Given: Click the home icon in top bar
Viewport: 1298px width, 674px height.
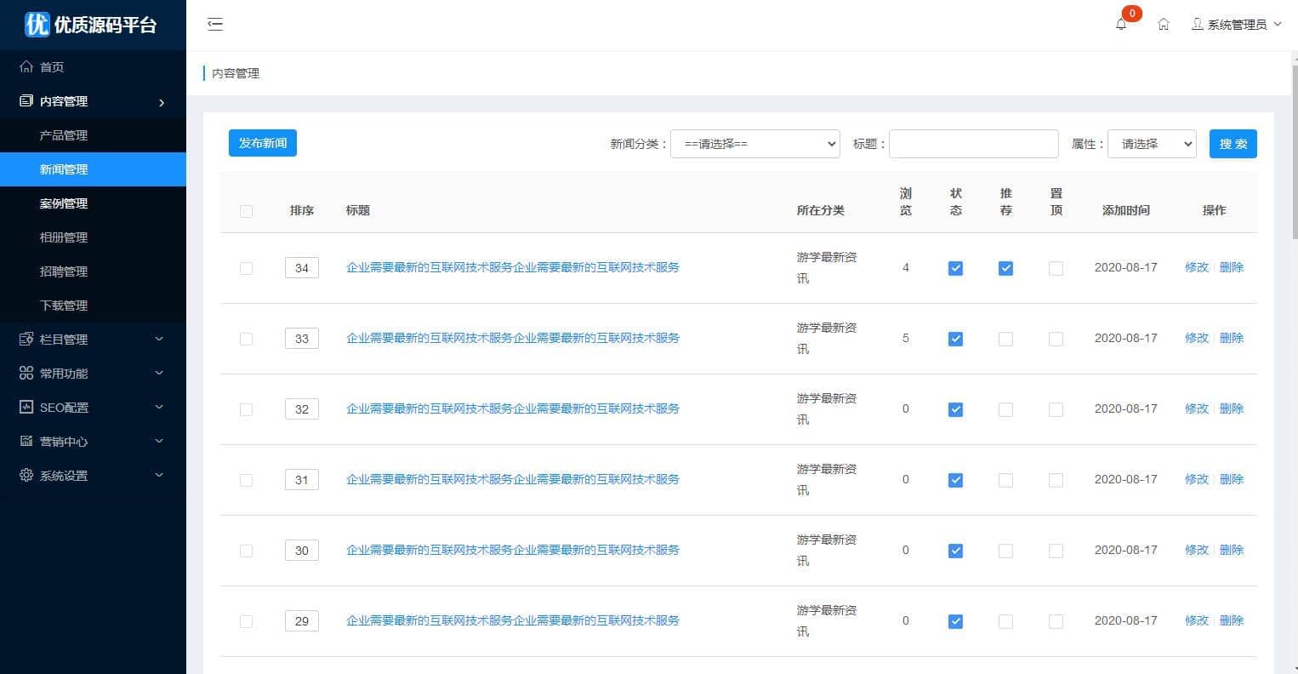Looking at the screenshot, I should [1164, 25].
